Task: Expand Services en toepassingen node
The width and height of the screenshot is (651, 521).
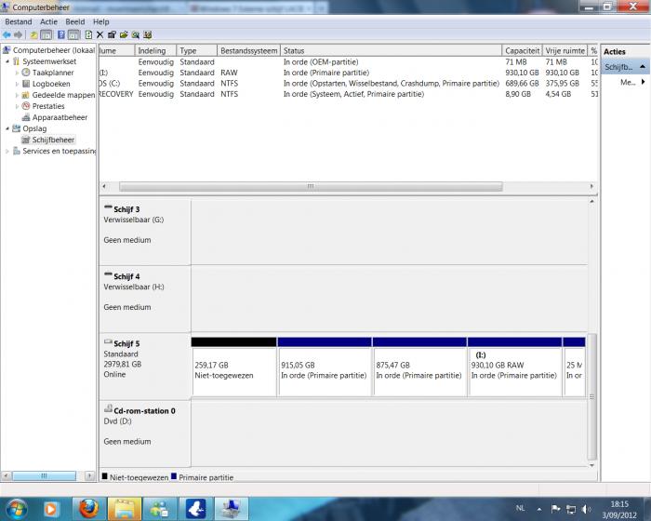Action: click(x=7, y=151)
